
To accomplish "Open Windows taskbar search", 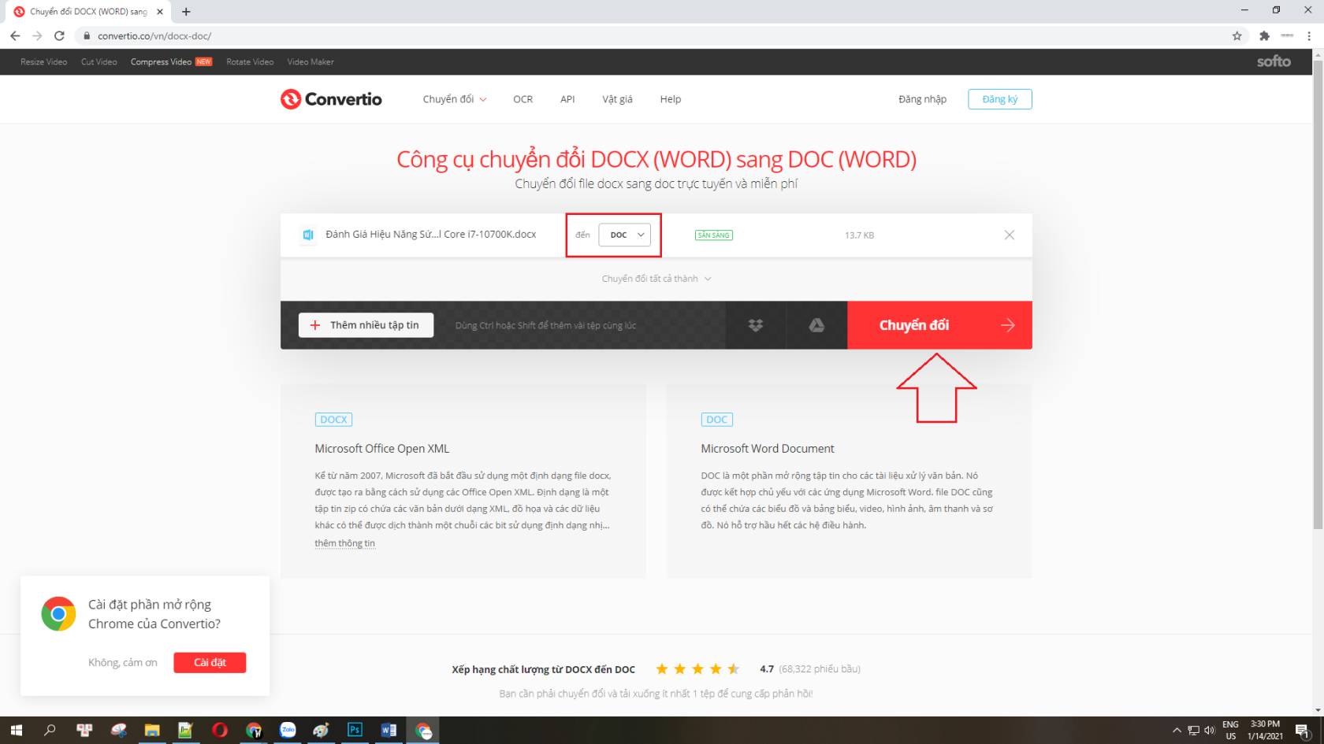I will point(50,730).
